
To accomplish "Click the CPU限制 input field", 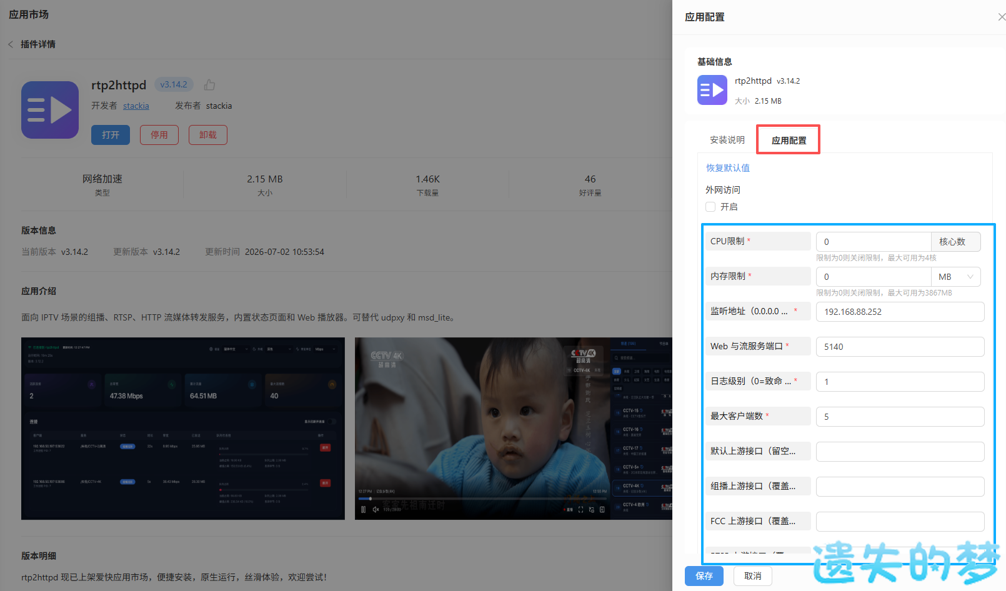I will pyautogui.click(x=874, y=242).
